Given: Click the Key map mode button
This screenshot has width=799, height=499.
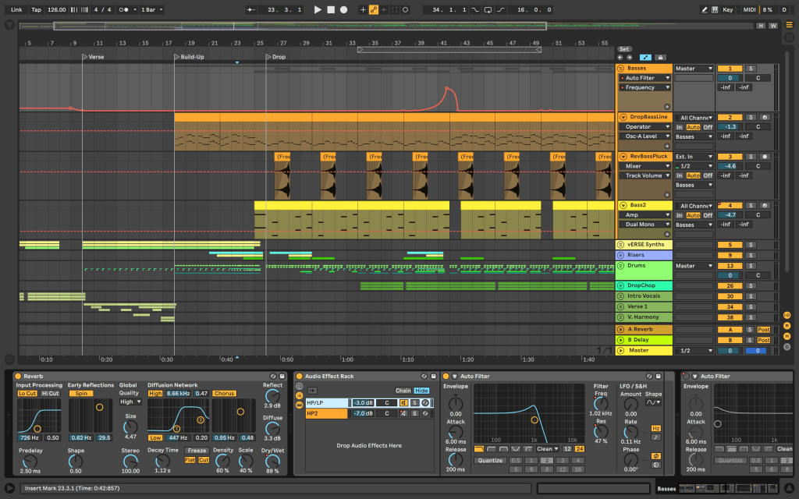Looking at the screenshot, I should [x=728, y=10].
